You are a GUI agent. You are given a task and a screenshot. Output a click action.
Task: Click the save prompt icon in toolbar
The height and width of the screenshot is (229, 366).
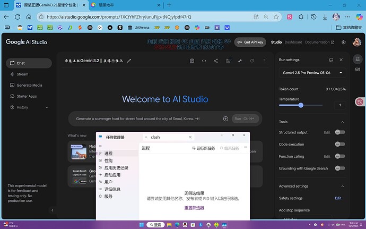(x=229, y=61)
